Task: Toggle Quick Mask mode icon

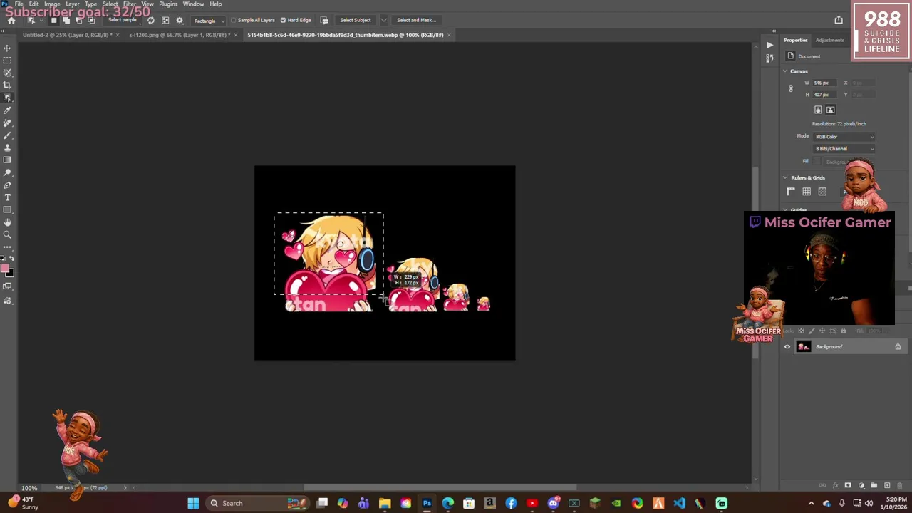Action: pyautogui.click(x=7, y=286)
